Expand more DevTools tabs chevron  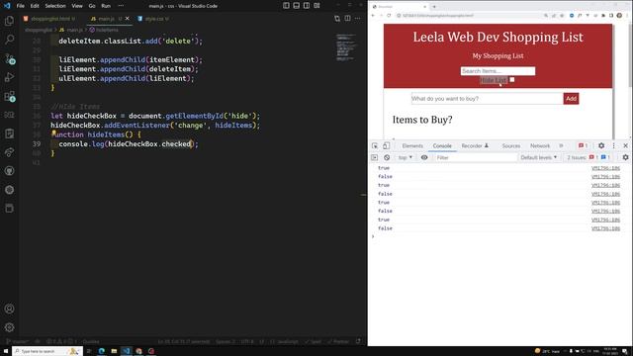tap(561, 145)
